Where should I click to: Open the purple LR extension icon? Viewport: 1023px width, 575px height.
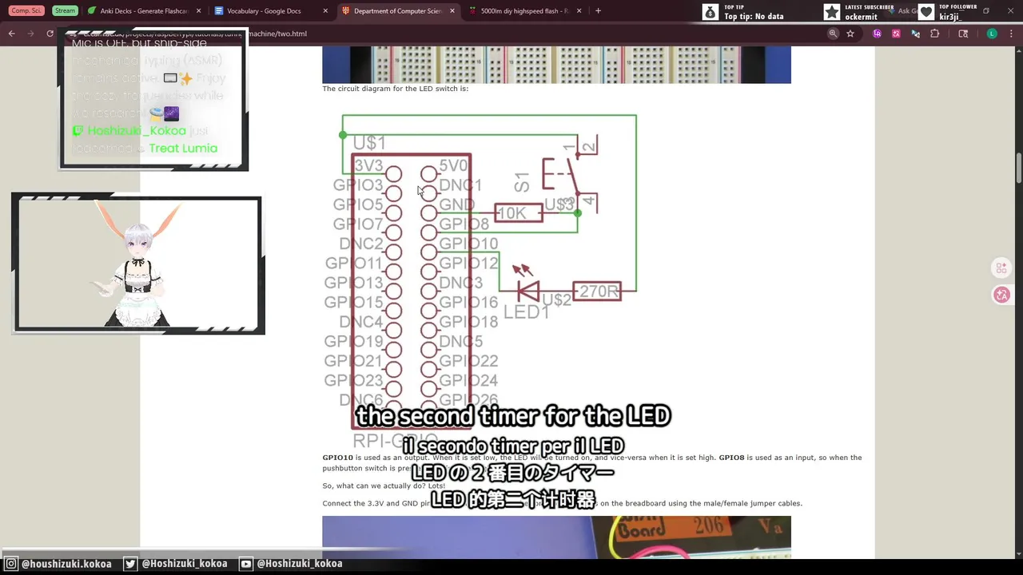coord(878,34)
